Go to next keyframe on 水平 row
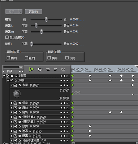The height and width of the screenshot is (144, 138). coord(67,85)
